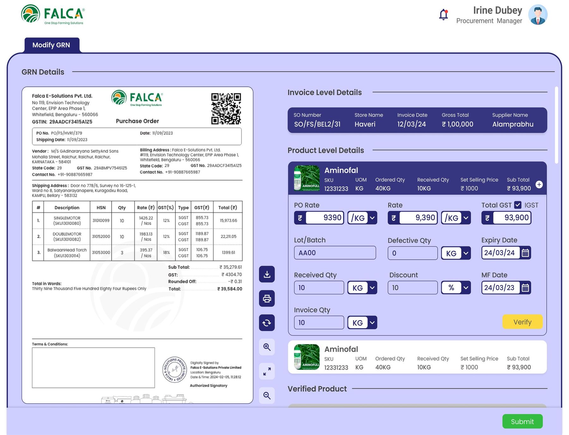Open the Expiry Date calendar picker

tap(525, 253)
